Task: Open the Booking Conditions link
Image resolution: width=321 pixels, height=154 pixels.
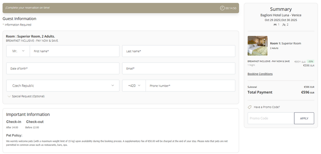Action: [x=260, y=74]
